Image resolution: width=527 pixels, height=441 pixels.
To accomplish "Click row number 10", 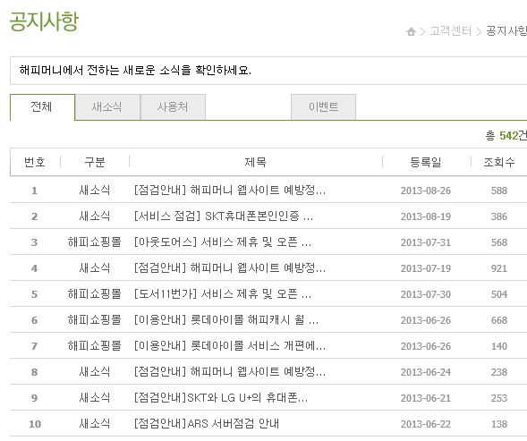I will (x=35, y=424).
